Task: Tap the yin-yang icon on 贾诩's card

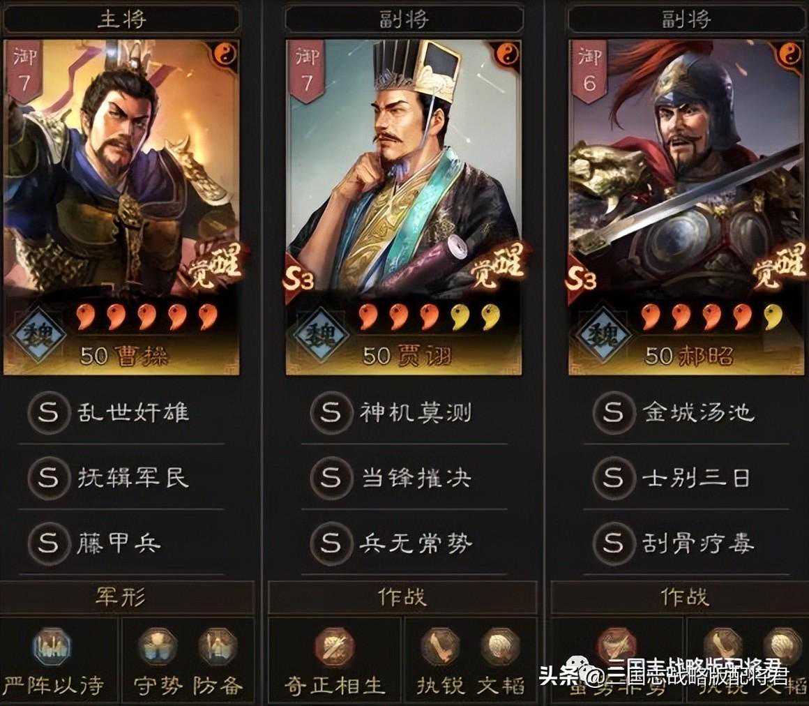Action: click(x=507, y=54)
